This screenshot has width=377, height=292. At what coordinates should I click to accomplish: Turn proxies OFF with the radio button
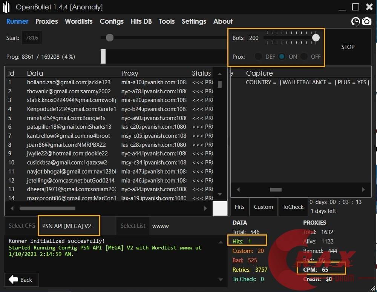pos(304,56)
